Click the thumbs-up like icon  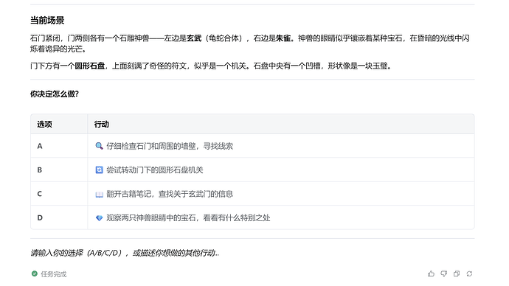pos(431,273)
